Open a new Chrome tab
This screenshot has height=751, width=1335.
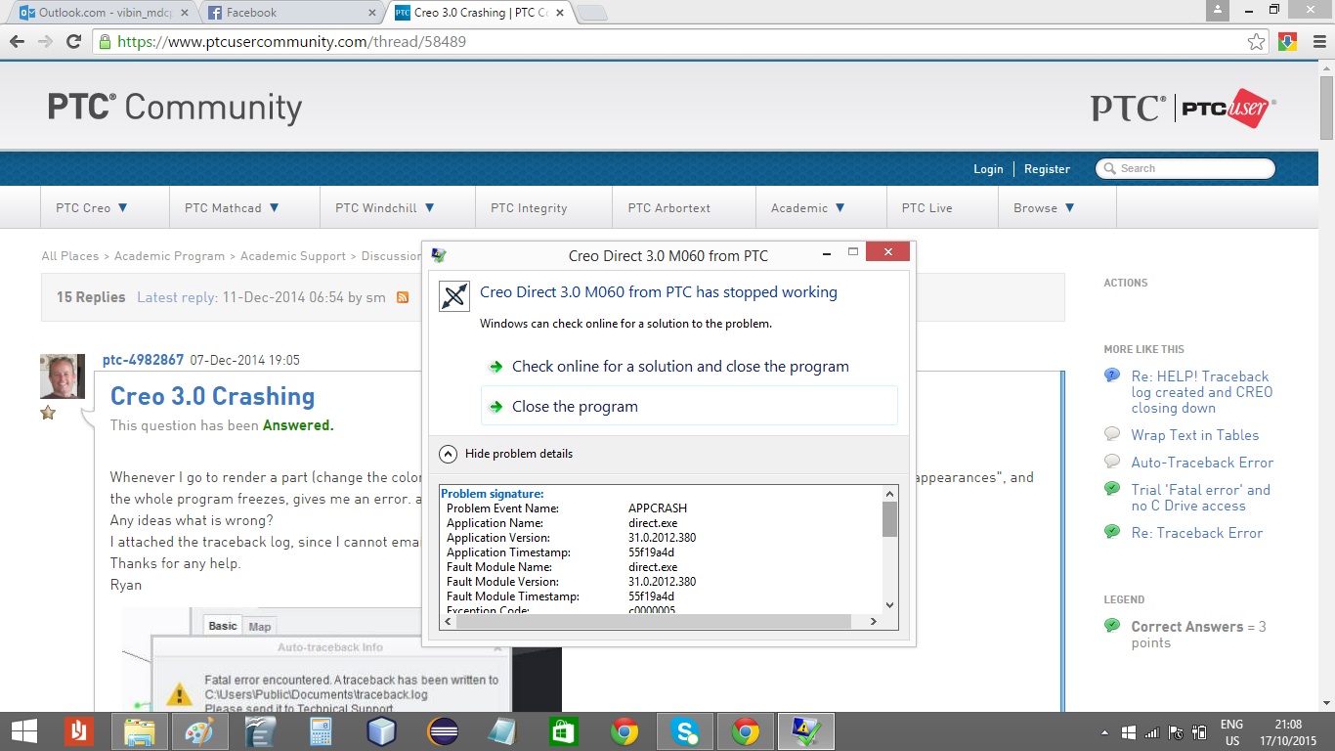pyautogui.click(x=592, y=13)
